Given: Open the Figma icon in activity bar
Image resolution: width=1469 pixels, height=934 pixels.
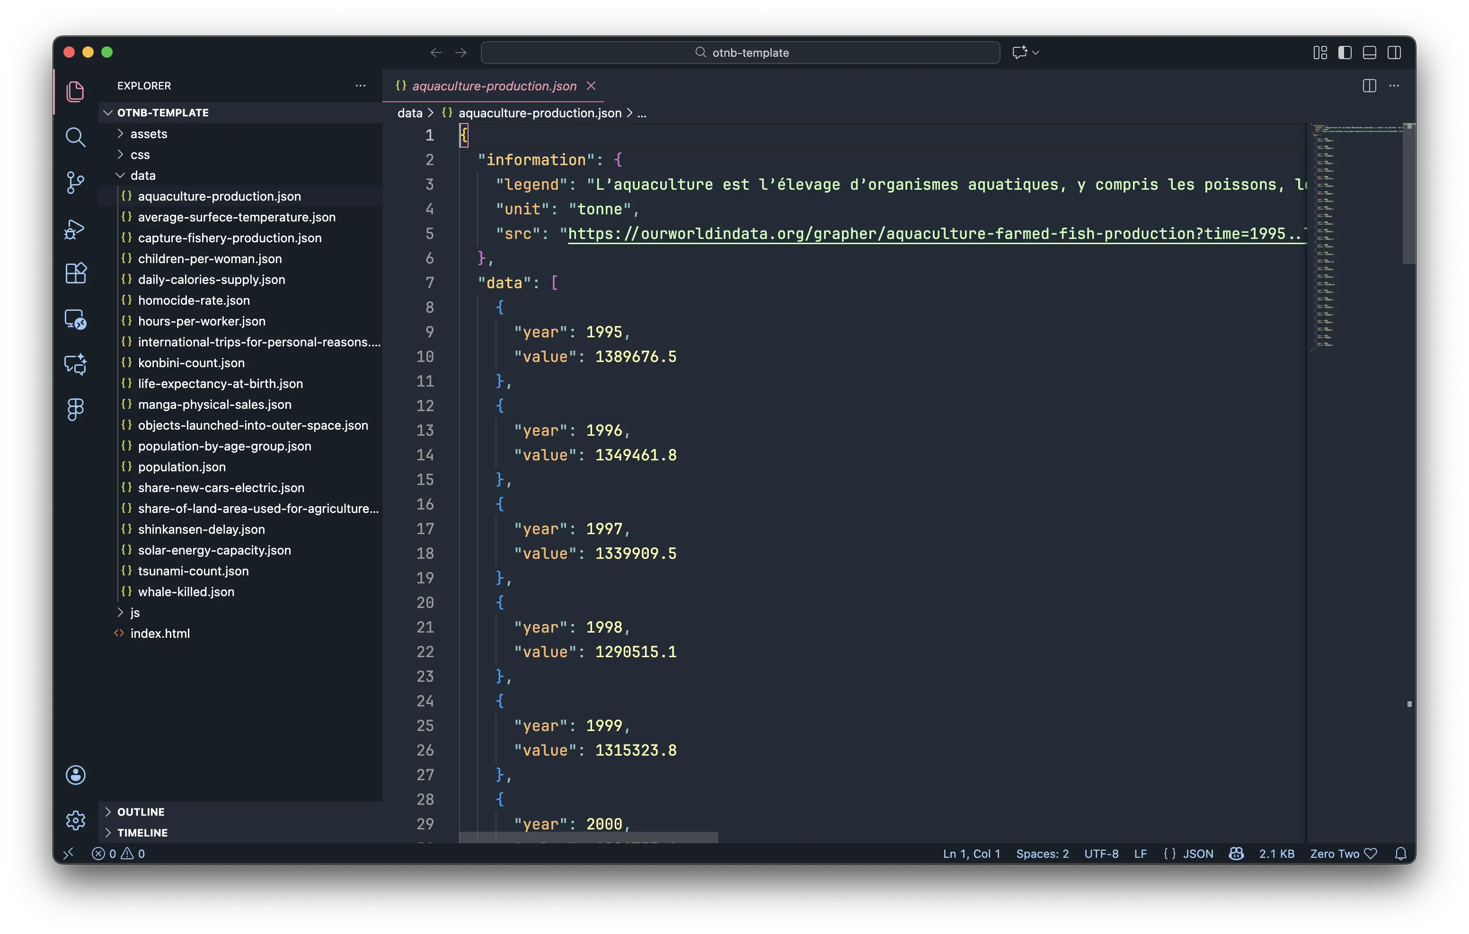Looking at the screenshot, I should tap(75, 409).
